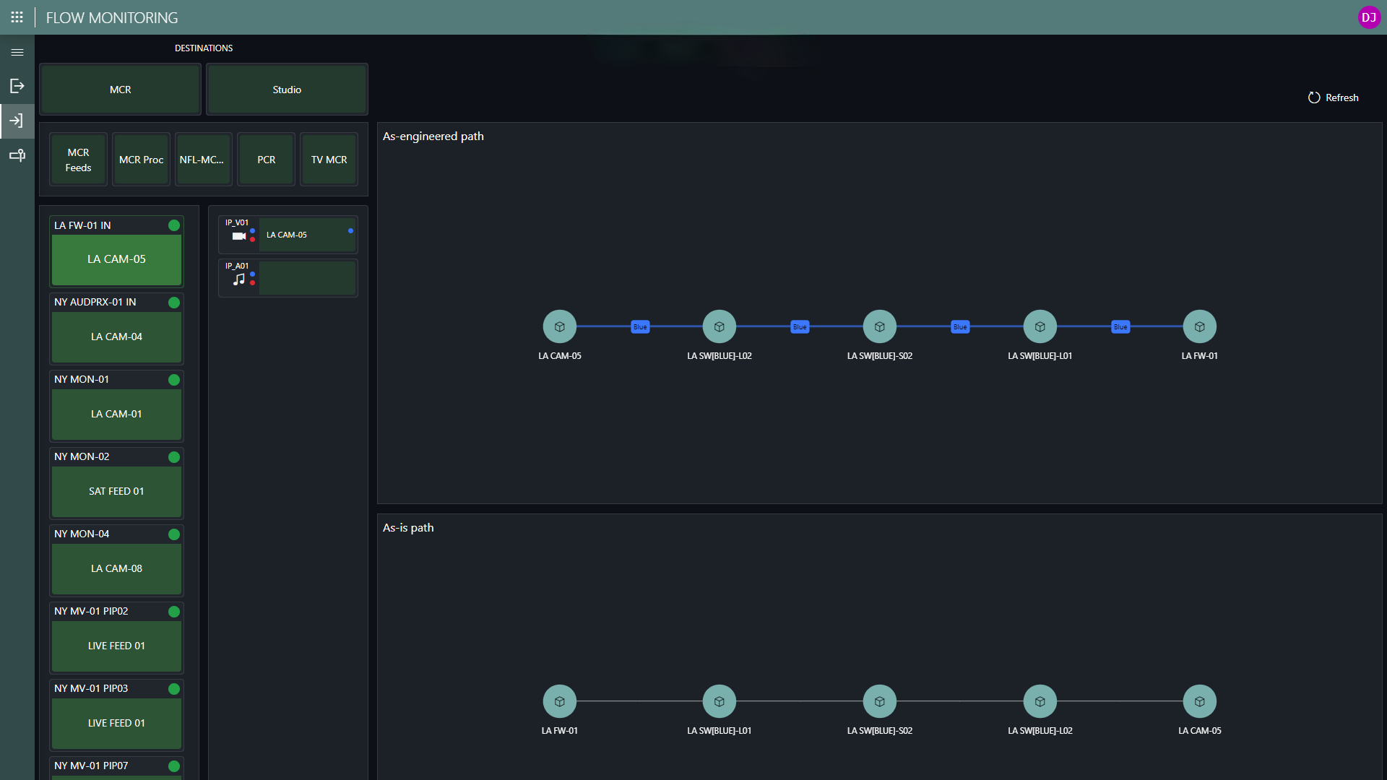Open the DJ user avatar
The height and width of the screenshot is (780, 1387).
pyautogui.click(x=1369, y=17)
